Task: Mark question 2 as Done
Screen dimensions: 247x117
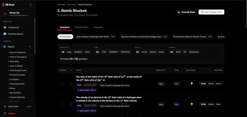Action: (218, 104)
